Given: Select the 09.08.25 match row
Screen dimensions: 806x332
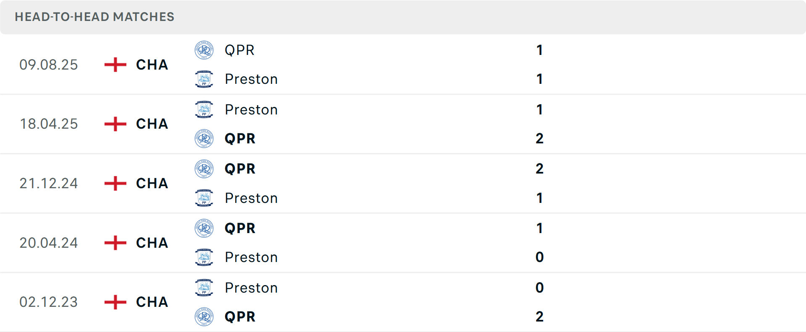Looking at the screenshot, I should (378, 65).
